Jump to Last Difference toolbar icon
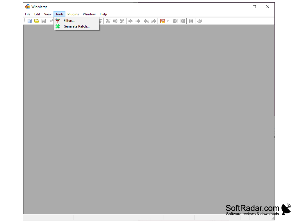Image resolution: width=298 pixels, height=223 pixels. tap(122, 21)
